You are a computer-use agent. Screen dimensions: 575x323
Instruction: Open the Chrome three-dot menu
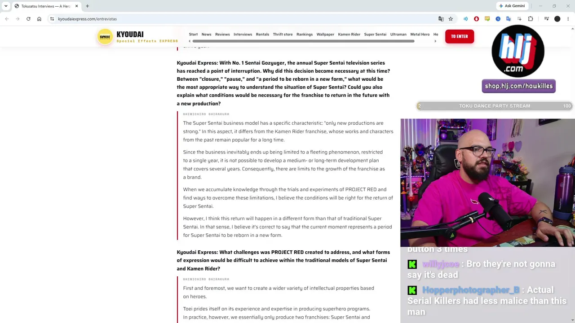pyautogui.click(x=568, y=19)
